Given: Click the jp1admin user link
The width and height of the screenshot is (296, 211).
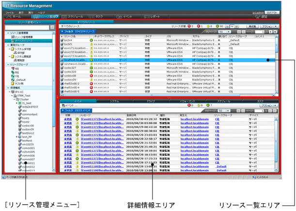Looking at the screenshot, I should tap(258, 13).
